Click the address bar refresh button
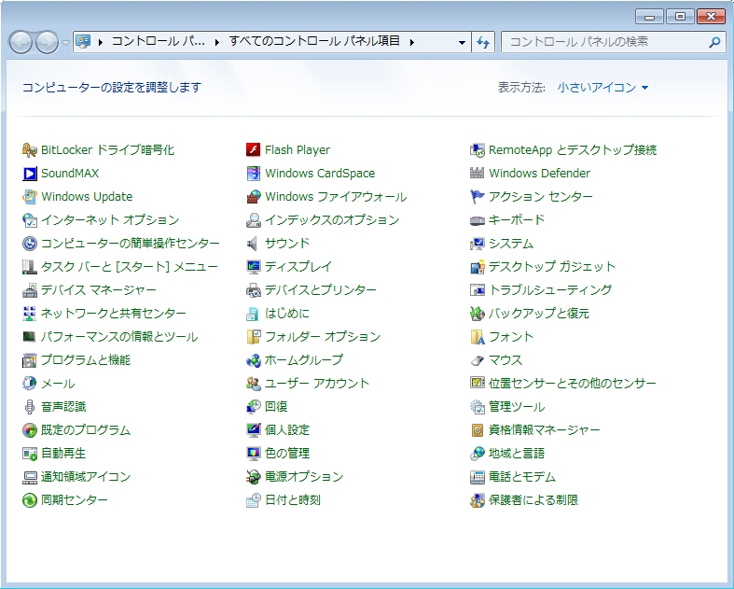Image resolution: width=734 pixels, height=589 pixels. point(482,42)
